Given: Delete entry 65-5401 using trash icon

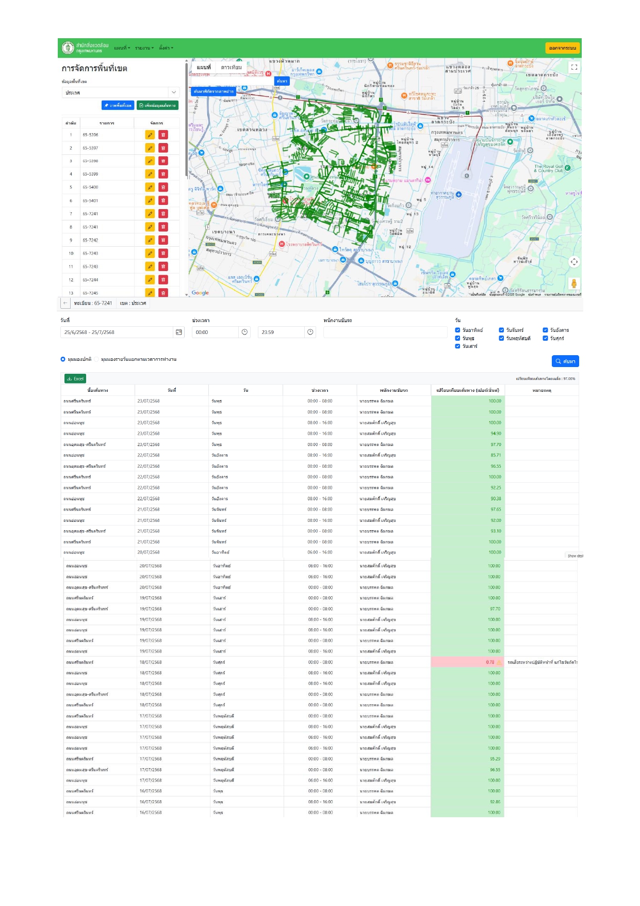Looking at the screenshot, I should pos(163,200).
